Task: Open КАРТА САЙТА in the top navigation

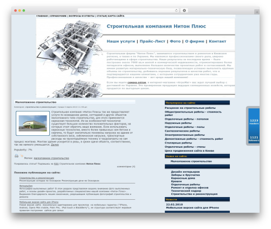Action: [116, 16]
